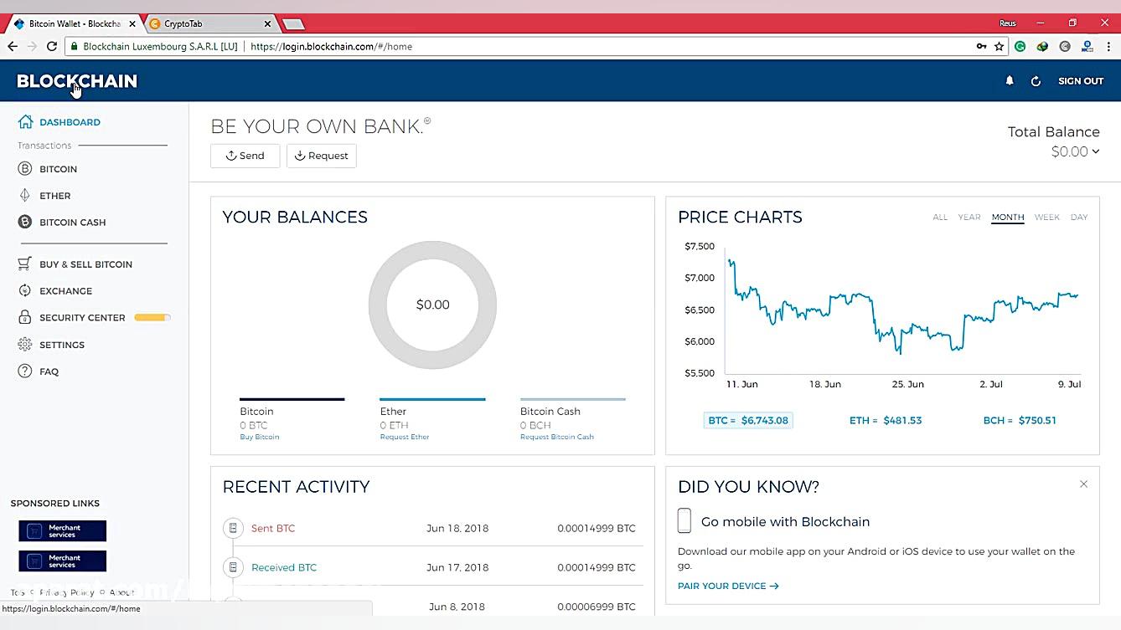This screenshot has width=1121, height=630.
Task: Click Pair Your Device link
Action: [x=728, y=586]
